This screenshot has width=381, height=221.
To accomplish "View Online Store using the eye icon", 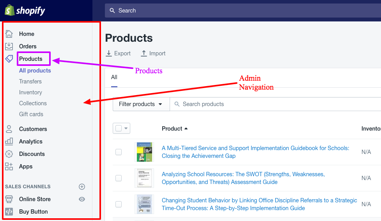I will [82, 199].
